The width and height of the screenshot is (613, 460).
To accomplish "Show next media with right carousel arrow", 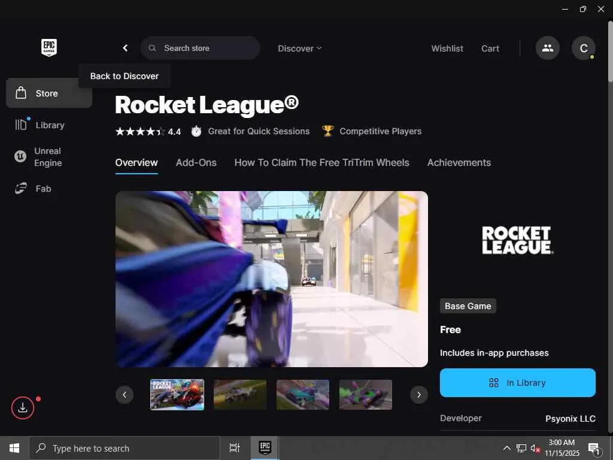I will (418, 395).
